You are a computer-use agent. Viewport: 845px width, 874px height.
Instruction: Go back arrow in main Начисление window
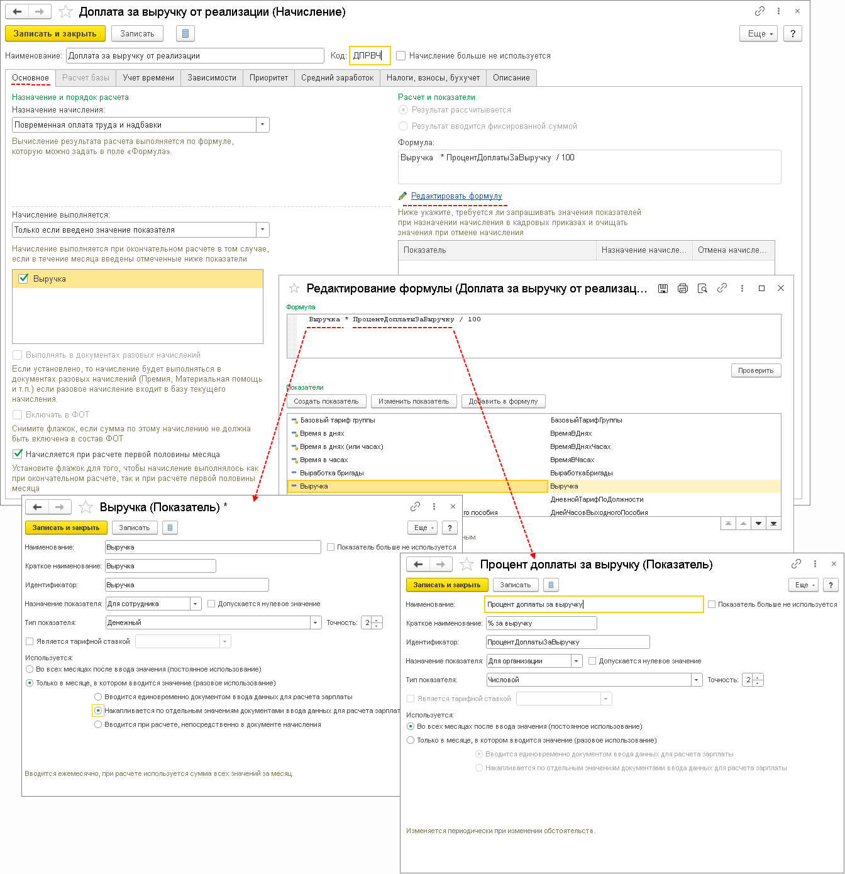17,11
